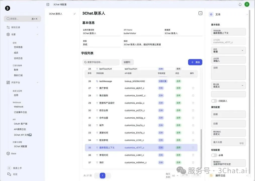The width and height of the screenshot is (255, 181).
Task: Toggle the 必填 switch
Action: point(214,155)
